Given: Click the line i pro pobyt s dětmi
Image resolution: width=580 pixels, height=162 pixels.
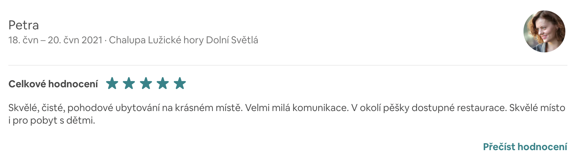Looking at the screenshot, I should 52,120.
